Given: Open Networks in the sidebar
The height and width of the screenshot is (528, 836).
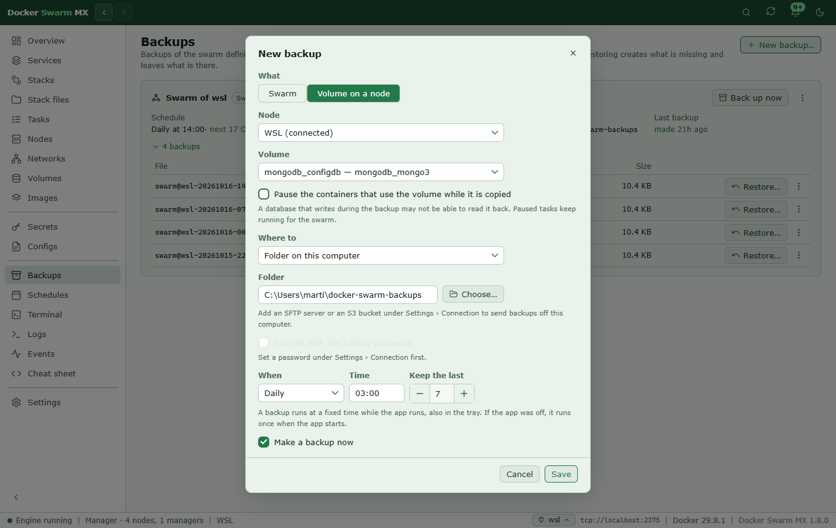Looking at the screenshot, I should pyautogui.click(x=63, y=158).
